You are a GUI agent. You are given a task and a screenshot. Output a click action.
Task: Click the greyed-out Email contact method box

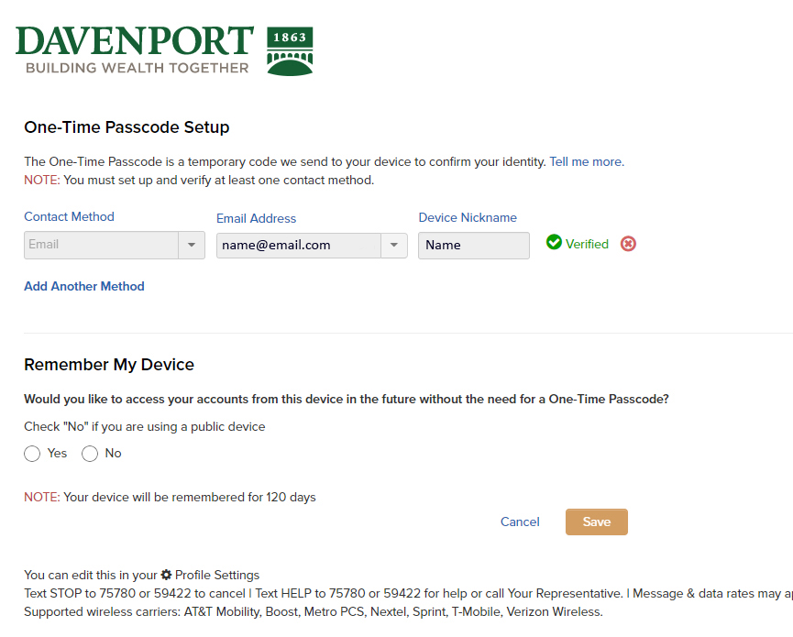click(x=101, y=245)
